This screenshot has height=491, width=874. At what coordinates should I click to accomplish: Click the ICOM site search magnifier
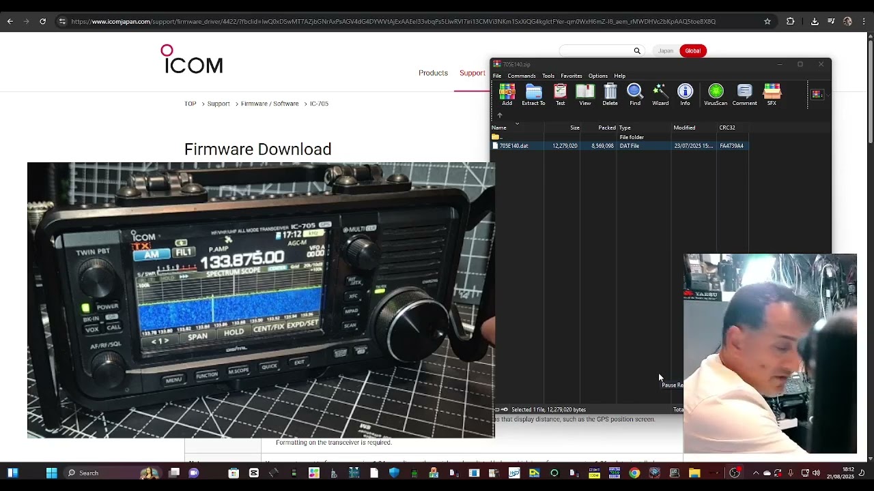click(x=637, y=50)
